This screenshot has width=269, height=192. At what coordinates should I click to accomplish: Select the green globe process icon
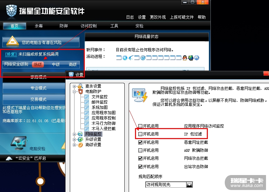pyautogui.click(x=191, y=58)
